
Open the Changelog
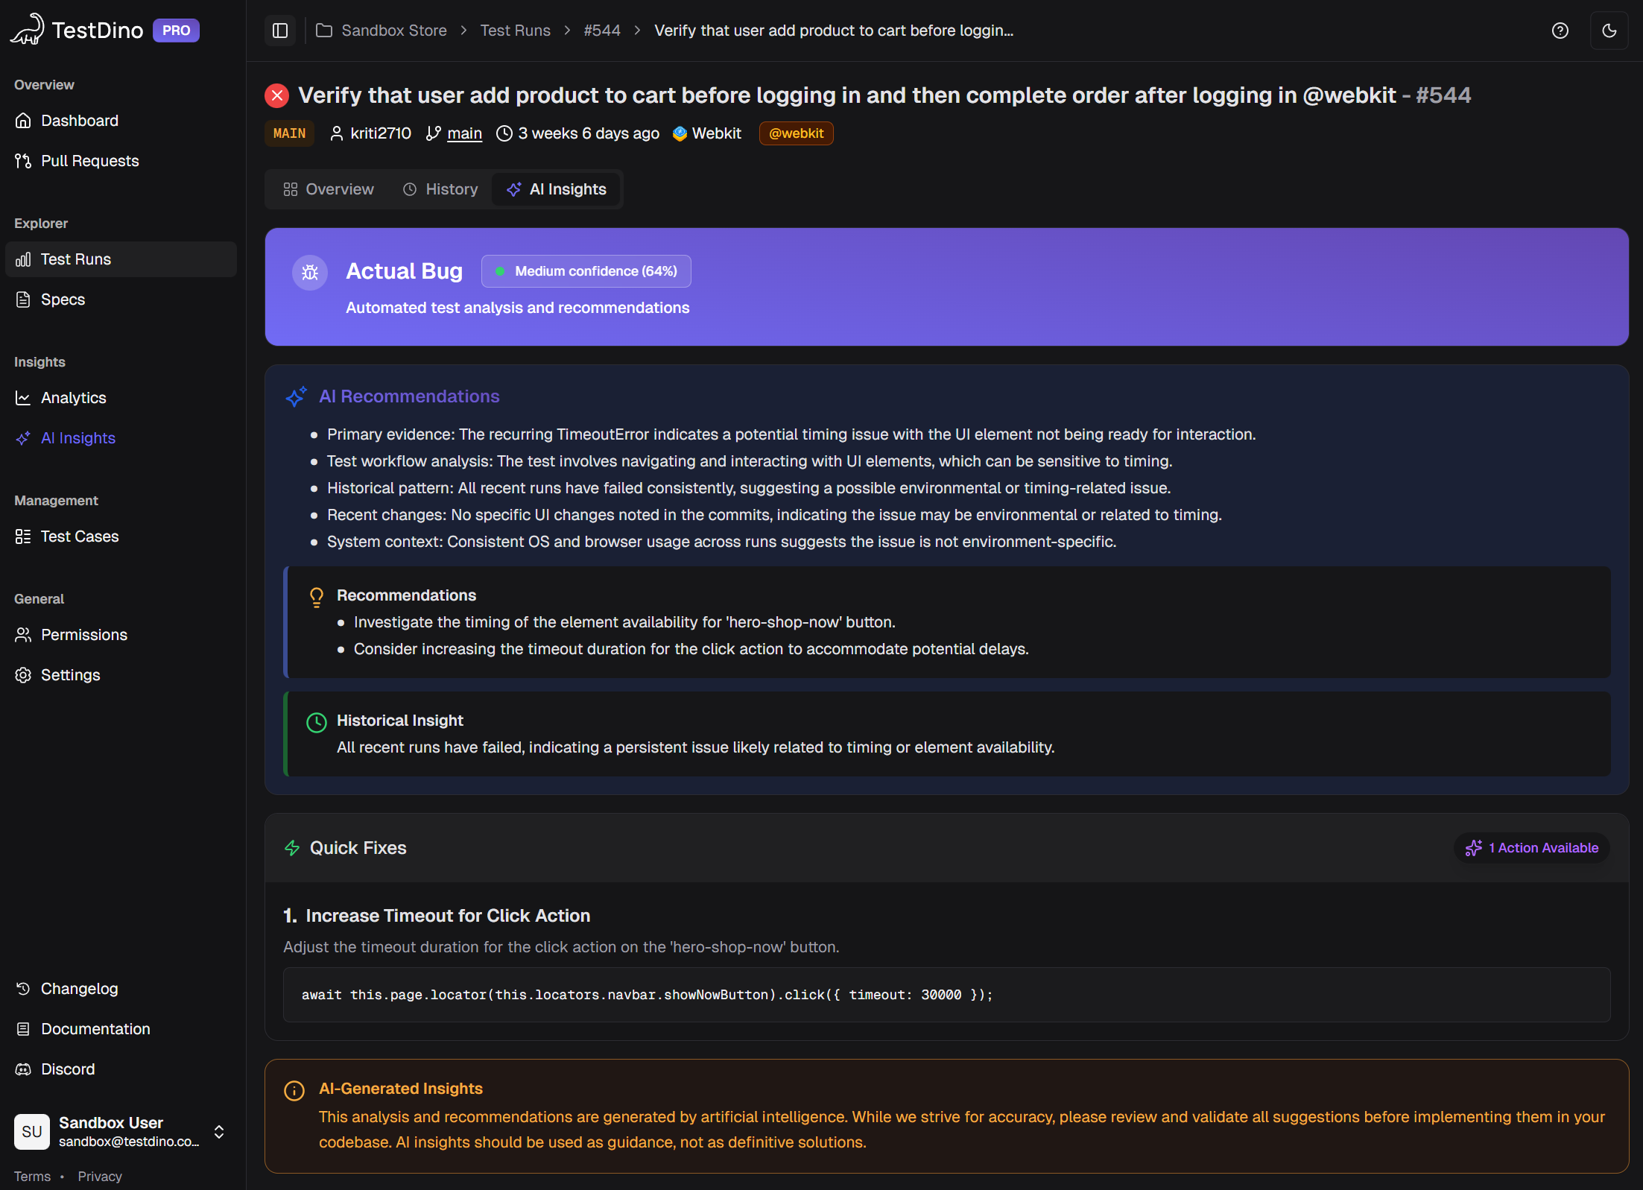click(79, 988)
